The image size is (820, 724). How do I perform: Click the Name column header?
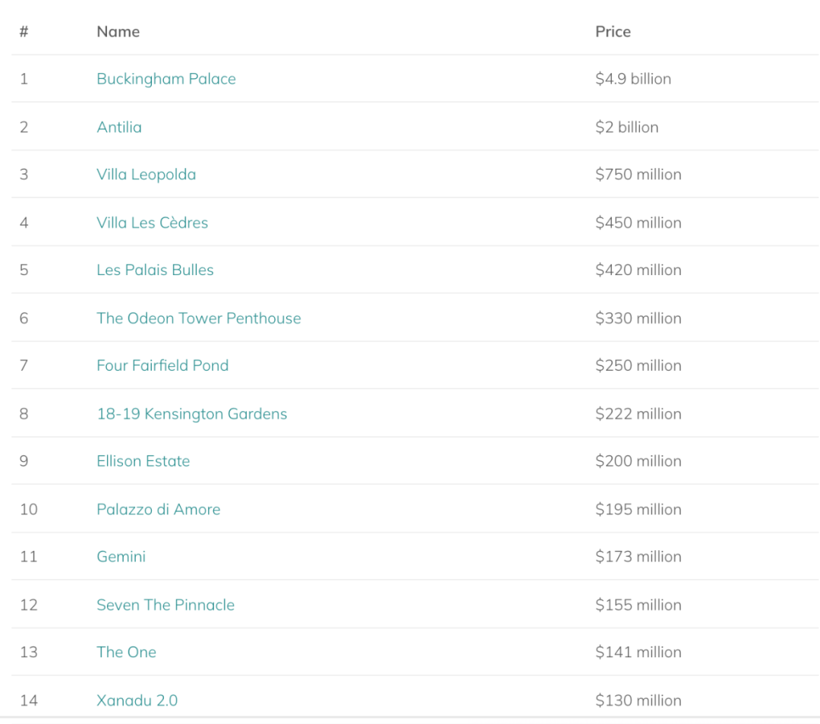(x=118, y=32)
